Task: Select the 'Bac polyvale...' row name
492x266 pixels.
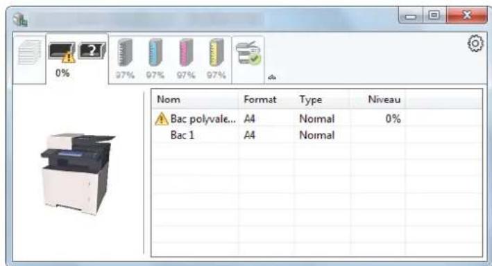Action: [203, 119]
